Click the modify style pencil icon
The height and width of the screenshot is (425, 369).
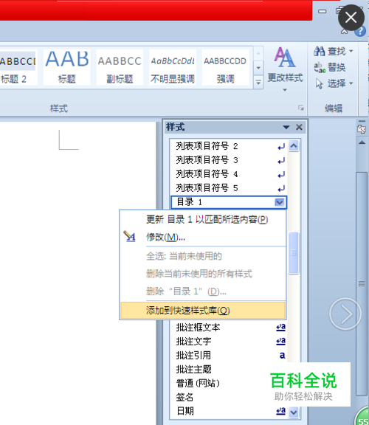click(x=129, y=236)
